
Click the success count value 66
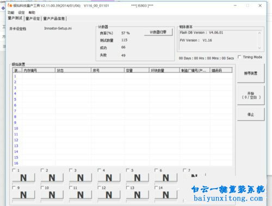123,47
